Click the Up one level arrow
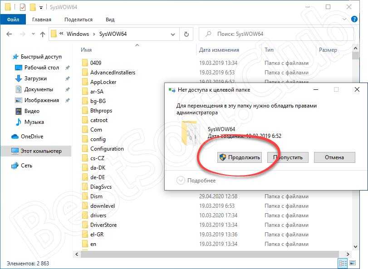 coord(43,34)
